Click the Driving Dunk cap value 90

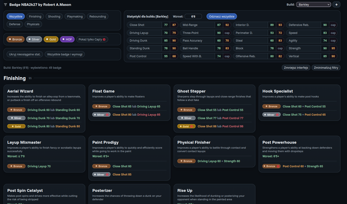pos(174,40)
